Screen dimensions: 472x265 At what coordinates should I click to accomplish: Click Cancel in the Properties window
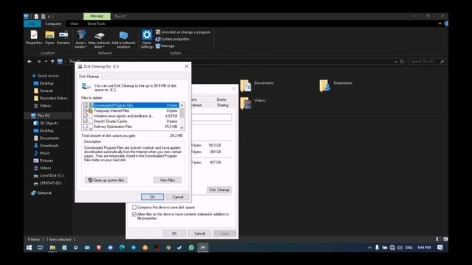[200, 233]
